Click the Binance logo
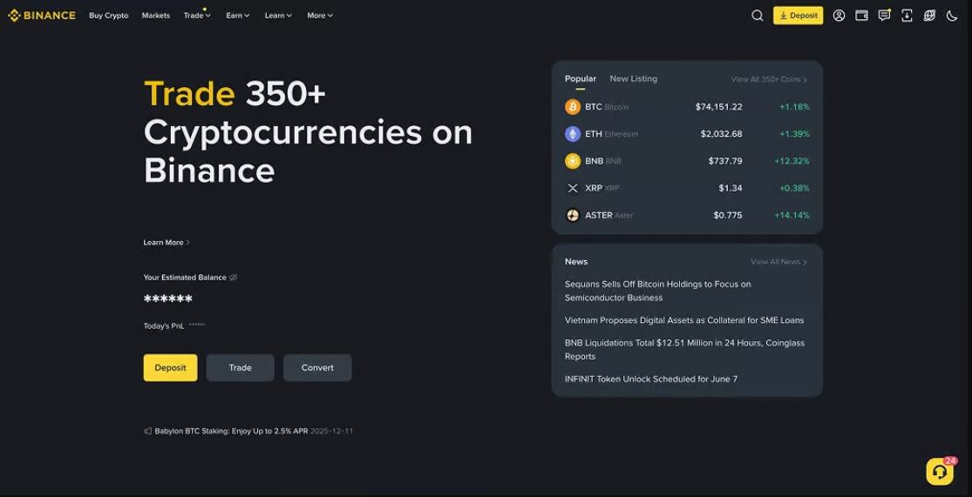 point(42,16)
